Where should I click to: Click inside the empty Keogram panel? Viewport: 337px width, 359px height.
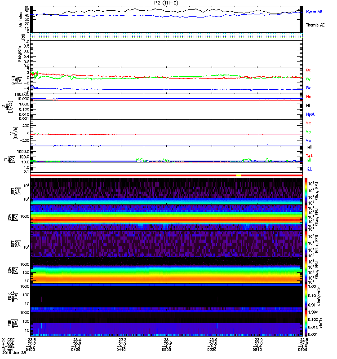(x=166, y=54)
